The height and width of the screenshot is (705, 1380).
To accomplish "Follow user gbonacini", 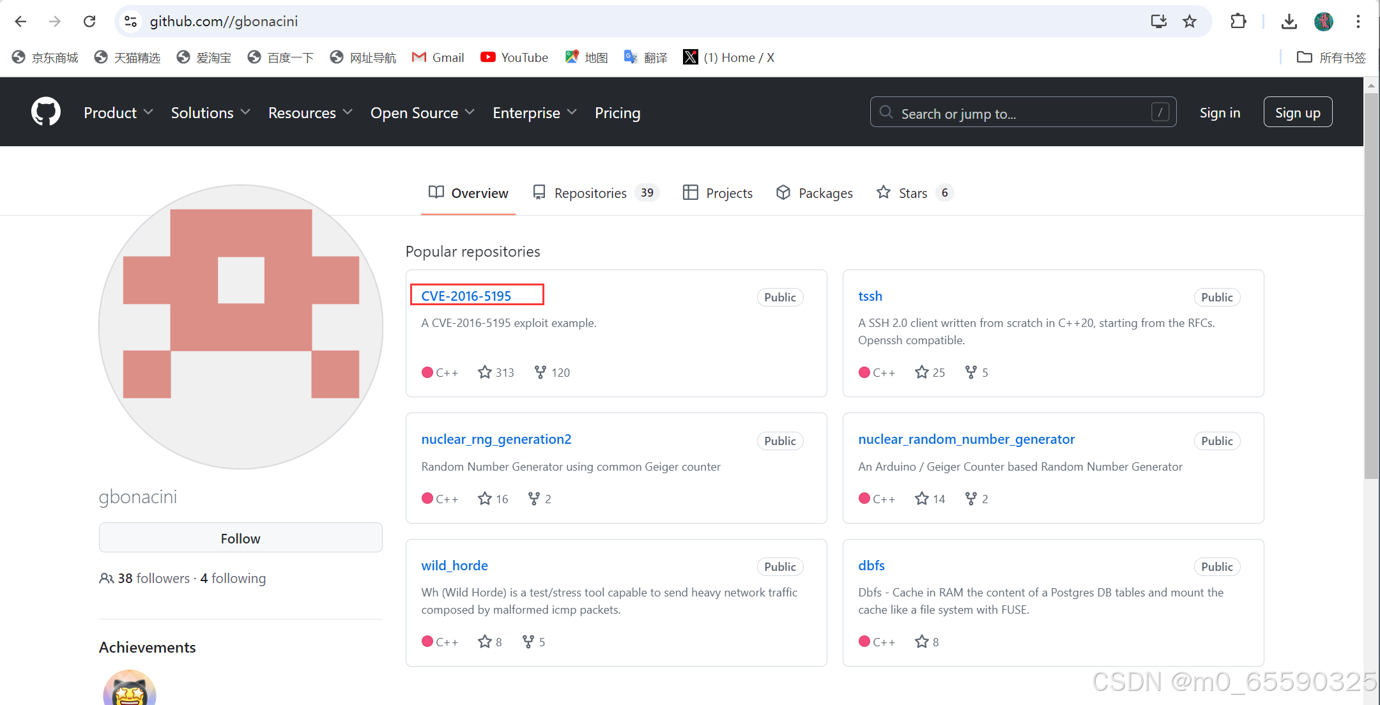I will coord(240,538).
